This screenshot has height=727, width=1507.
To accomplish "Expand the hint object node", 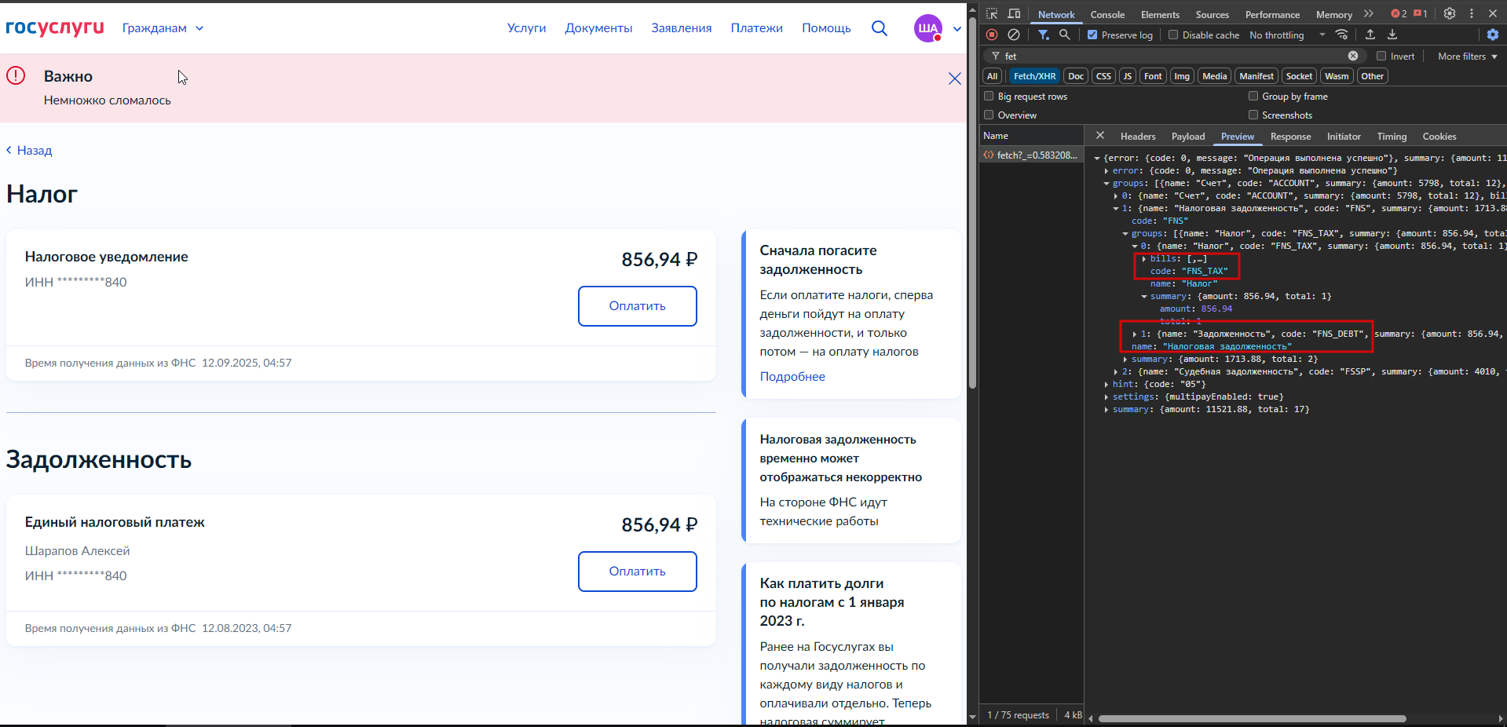I will click(1106, 384).
